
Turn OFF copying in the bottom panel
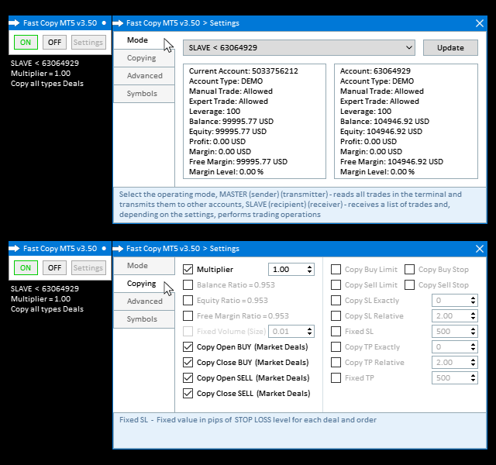pos(54,268)
